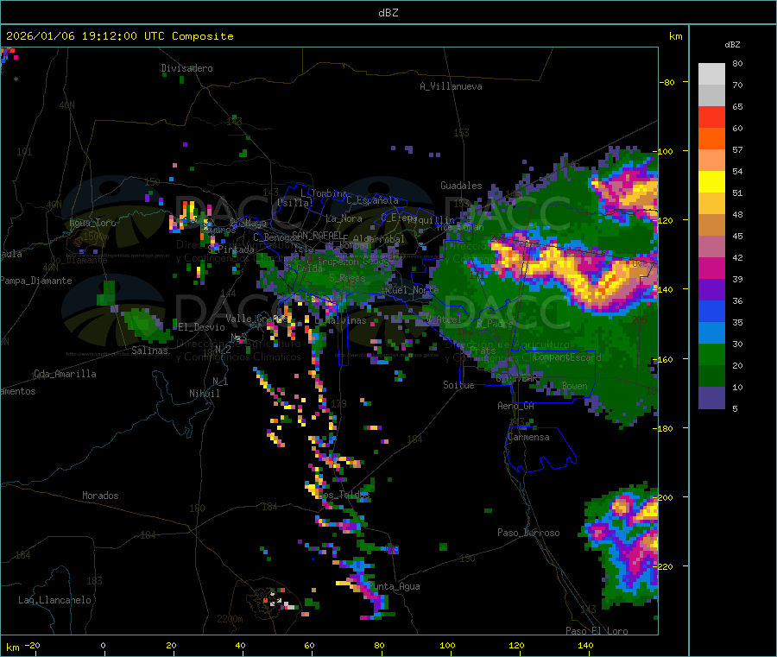
Task: Click the 0 km horizontal axis tick label
Action: pos(103,645)
